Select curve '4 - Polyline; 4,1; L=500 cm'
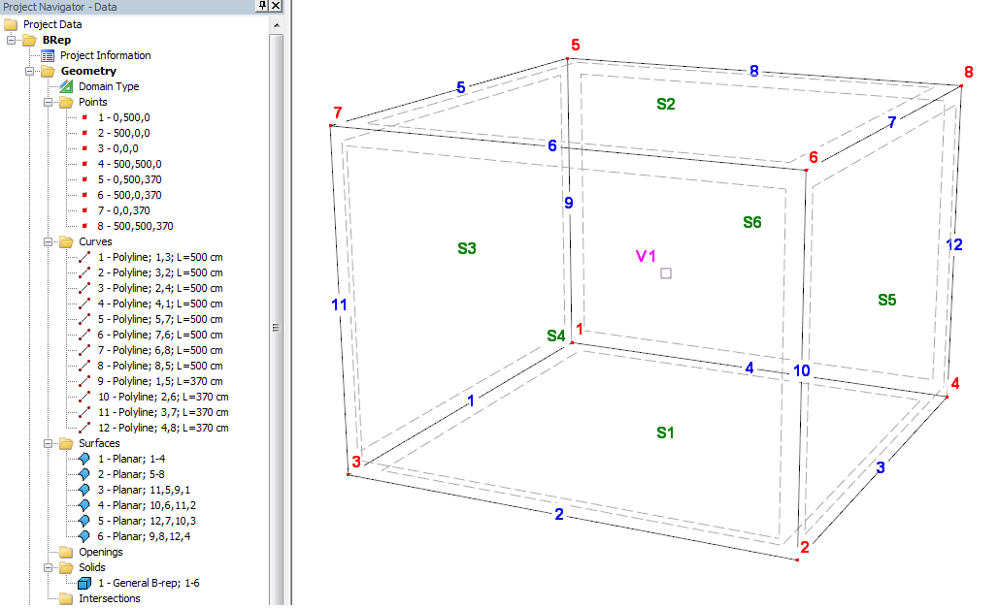This screenshot has width=999, height=608. pyautogui.click(x=160, y=304)
